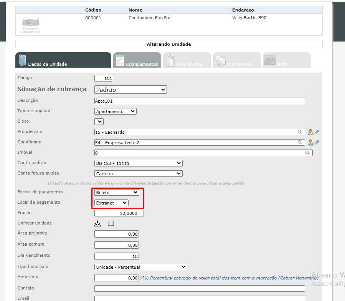This screenshot has width=345, height=301.
Task: Switch to the Notas tab
Action: (287, 60)
